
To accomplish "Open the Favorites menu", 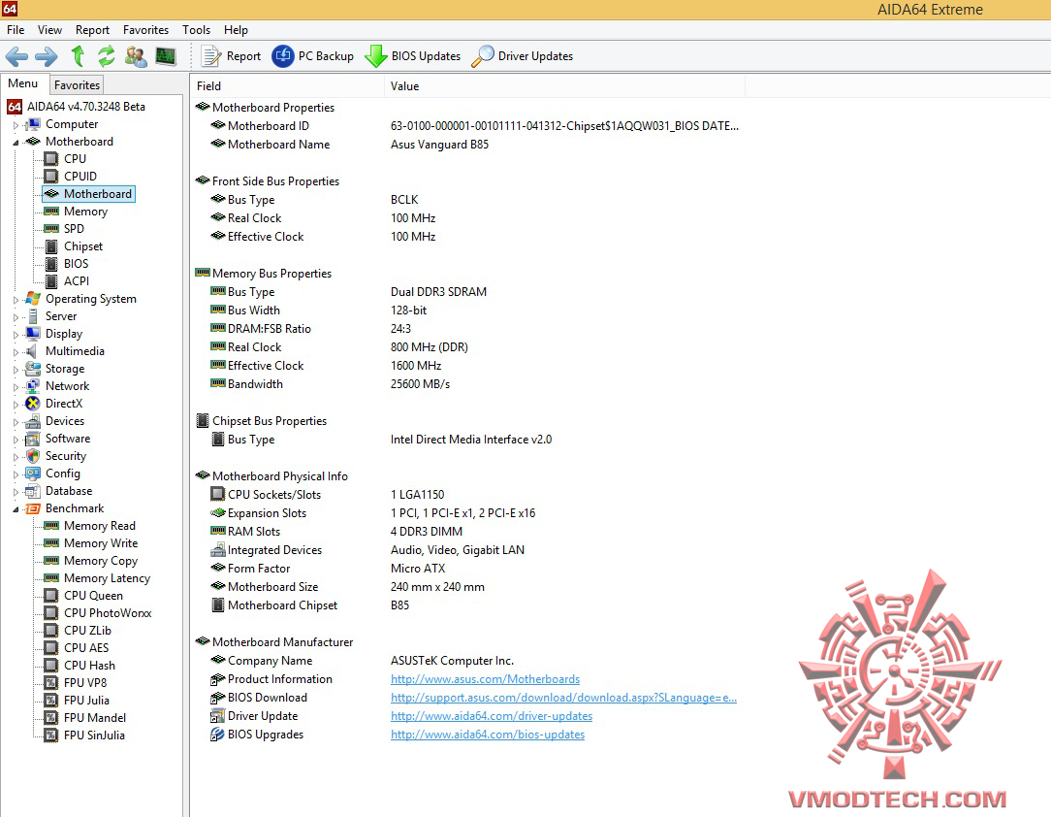I will coord(146,29).
